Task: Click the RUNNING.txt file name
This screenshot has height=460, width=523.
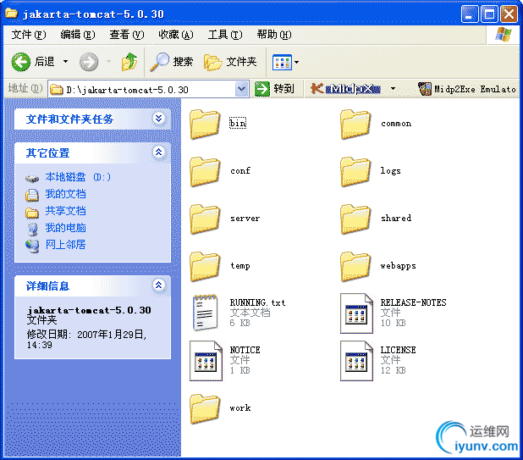Action: point(257,302)
